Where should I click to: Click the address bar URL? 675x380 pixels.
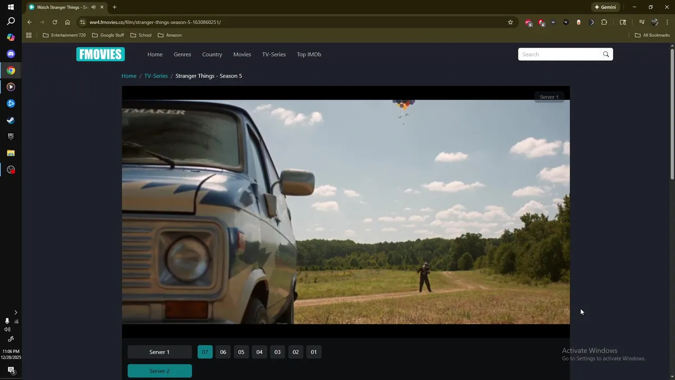155,22
